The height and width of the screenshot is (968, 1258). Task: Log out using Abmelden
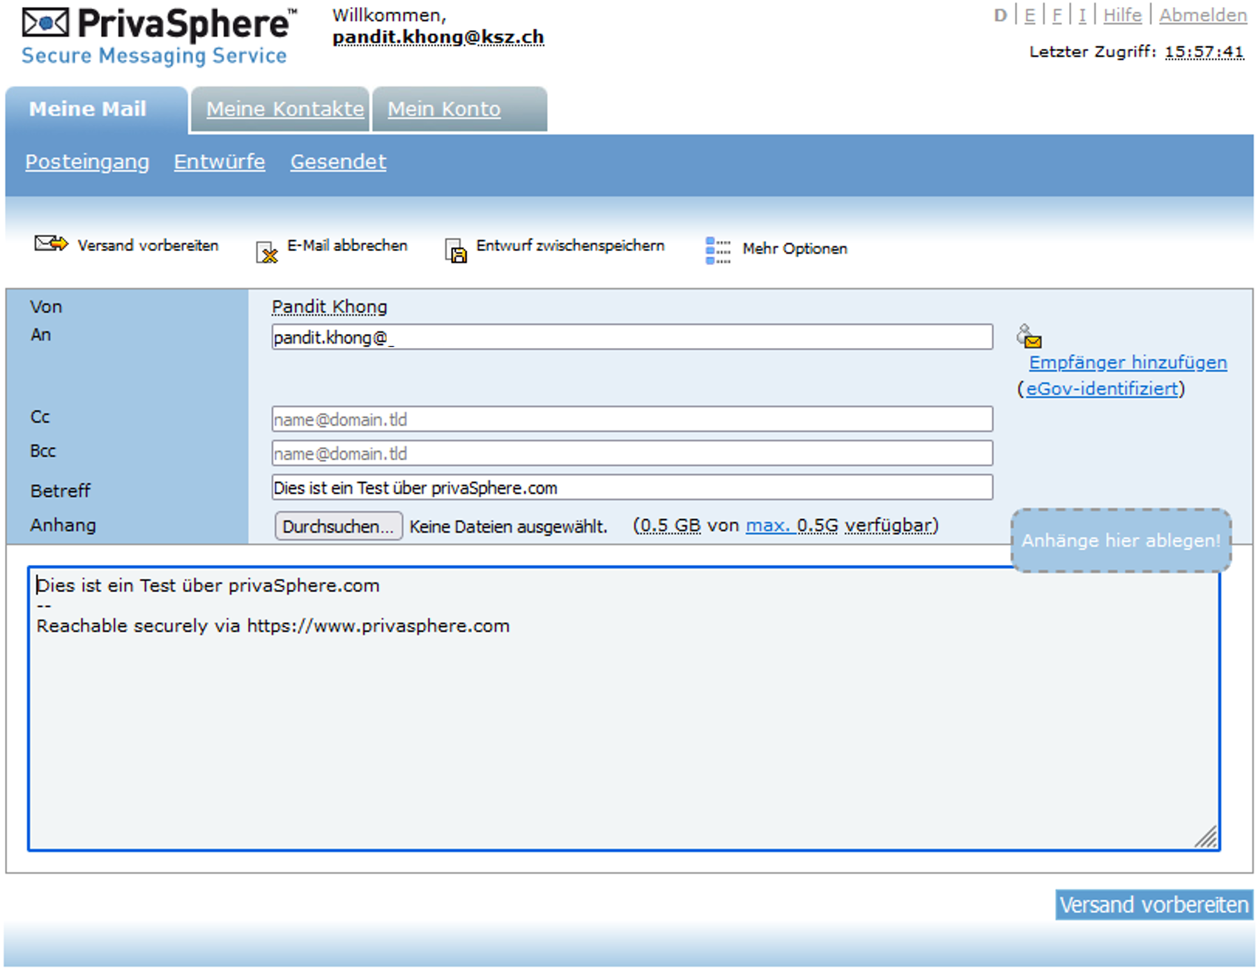pos(1202,15)
